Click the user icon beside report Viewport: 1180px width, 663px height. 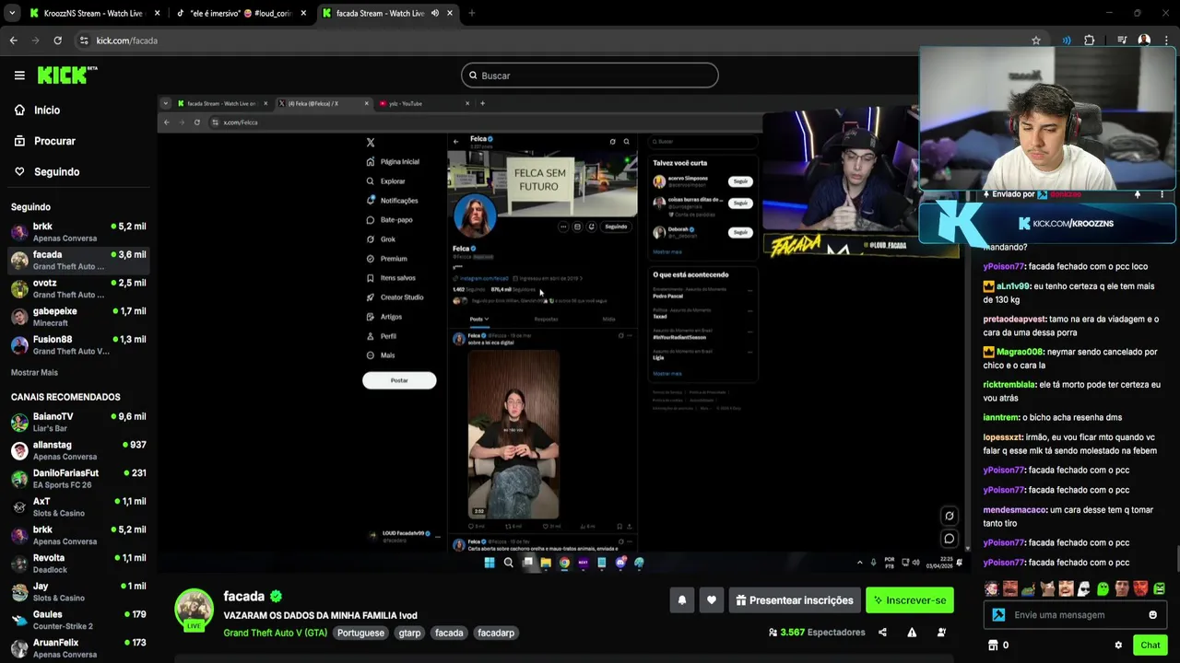[941, 633]
